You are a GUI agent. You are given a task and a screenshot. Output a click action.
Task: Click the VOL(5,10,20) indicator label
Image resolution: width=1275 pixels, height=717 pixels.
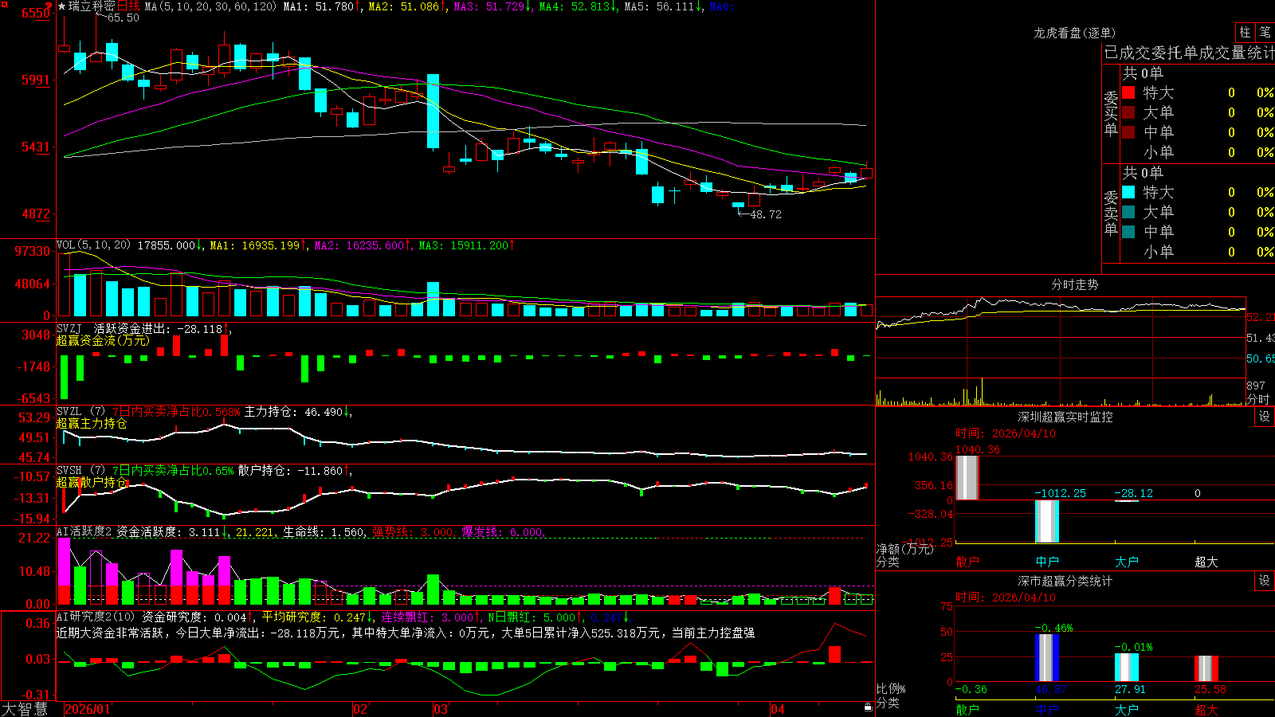coord(93,245)
